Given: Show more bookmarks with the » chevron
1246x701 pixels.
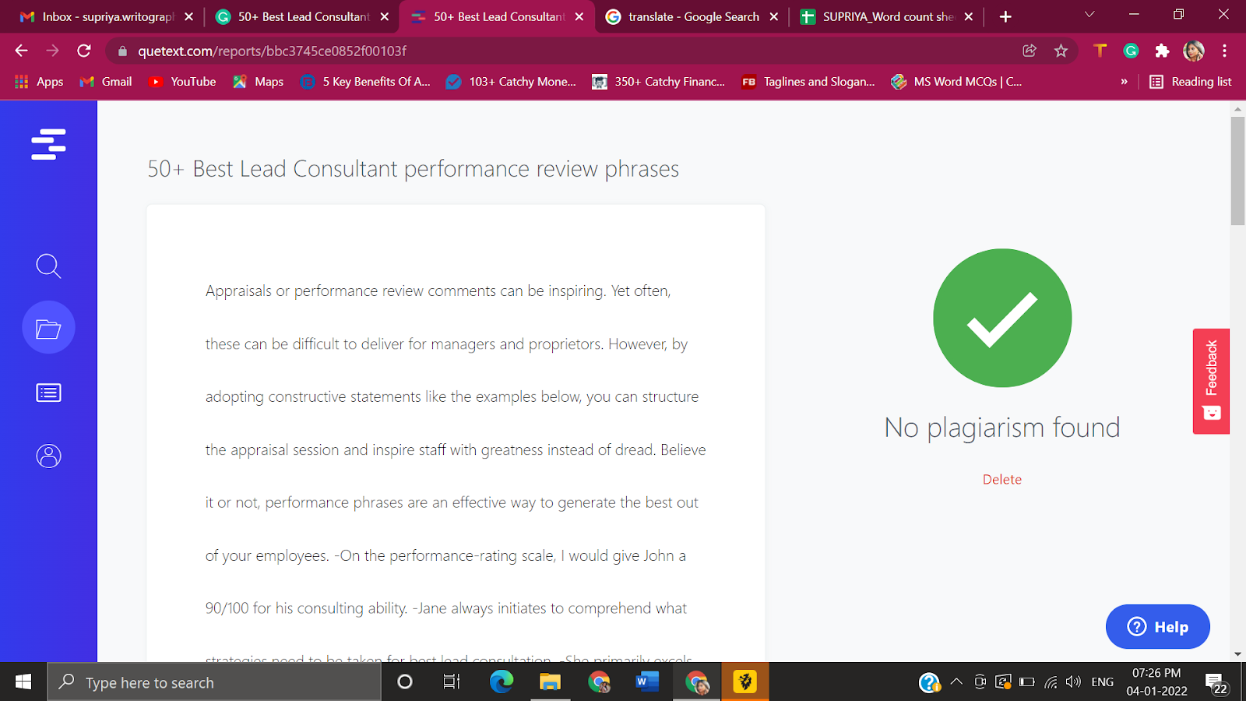Looking at the screenshot, I should click(x=1124, y=82).
